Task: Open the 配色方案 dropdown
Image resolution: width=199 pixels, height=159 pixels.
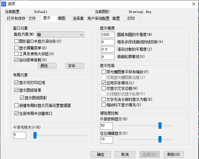Action: (60, 35)
